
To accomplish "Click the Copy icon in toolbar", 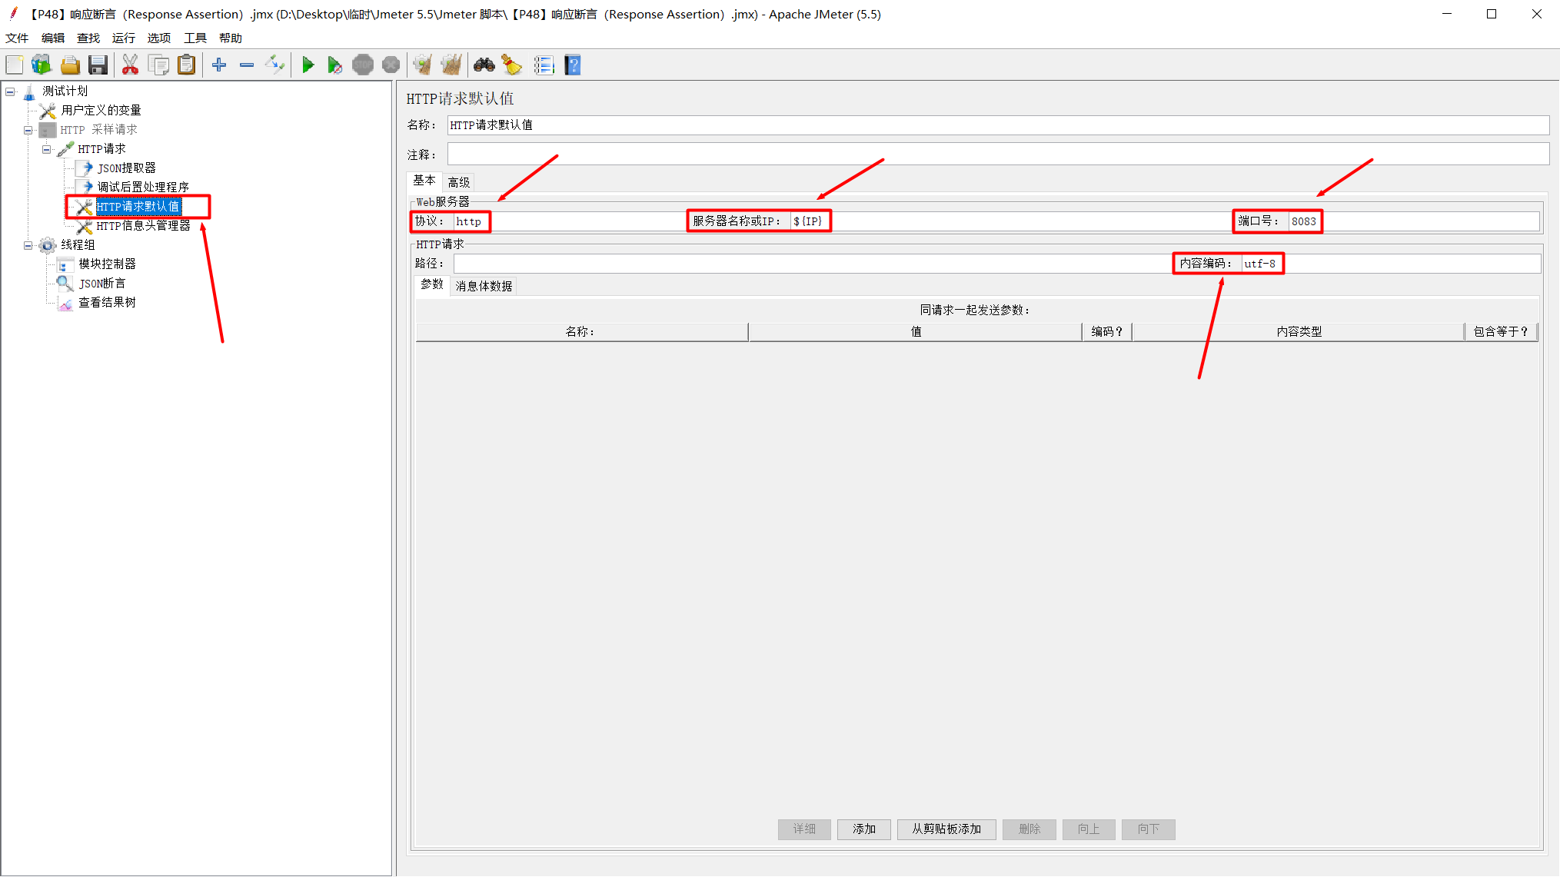I will click(x=158, y=65).
